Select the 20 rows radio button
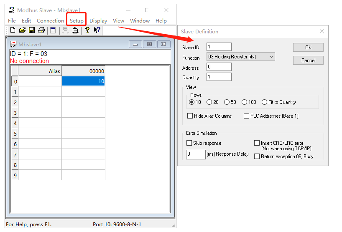 (x=209, y=102)
